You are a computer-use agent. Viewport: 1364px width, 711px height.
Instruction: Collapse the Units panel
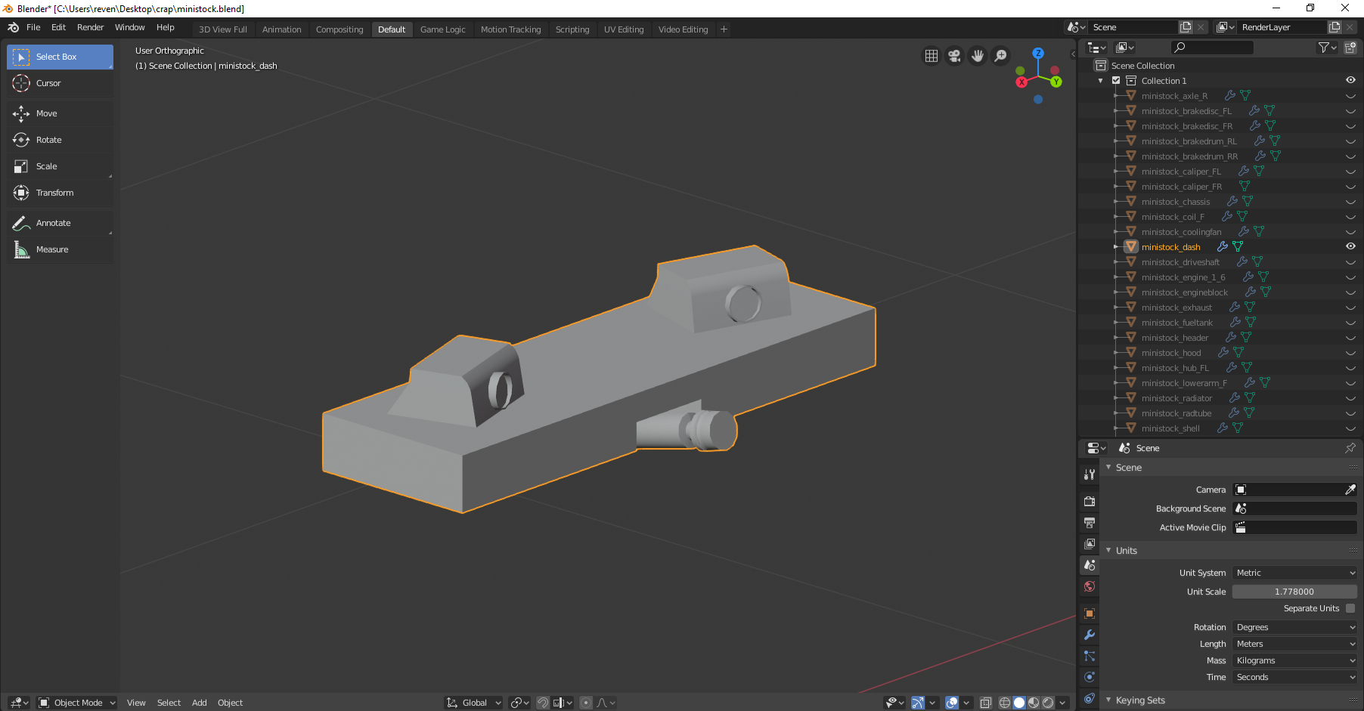(1126, 551)
